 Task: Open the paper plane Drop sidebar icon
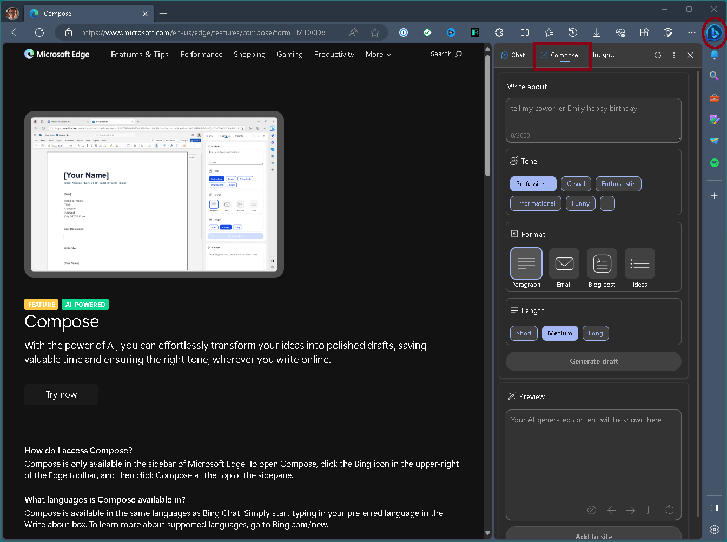[715, 141]
